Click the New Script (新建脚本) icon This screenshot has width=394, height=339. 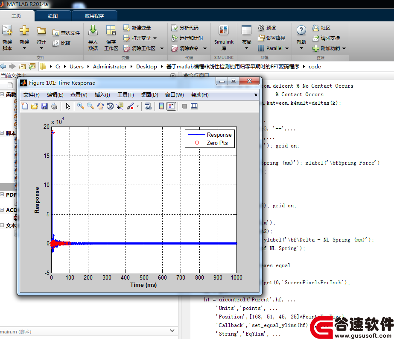(x=7, y=30)
